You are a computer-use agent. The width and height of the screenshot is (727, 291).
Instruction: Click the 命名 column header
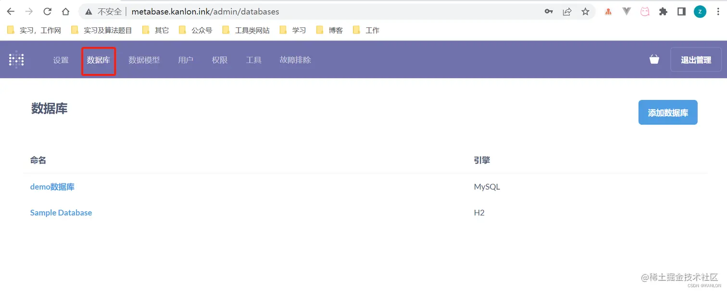[38, 160]
